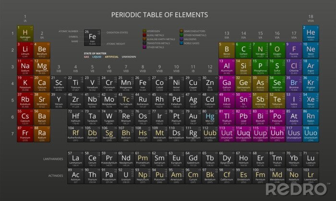Click the Silicon (Si) tile
The height and width of the screenshot is (201, 336).
(243, 67)
